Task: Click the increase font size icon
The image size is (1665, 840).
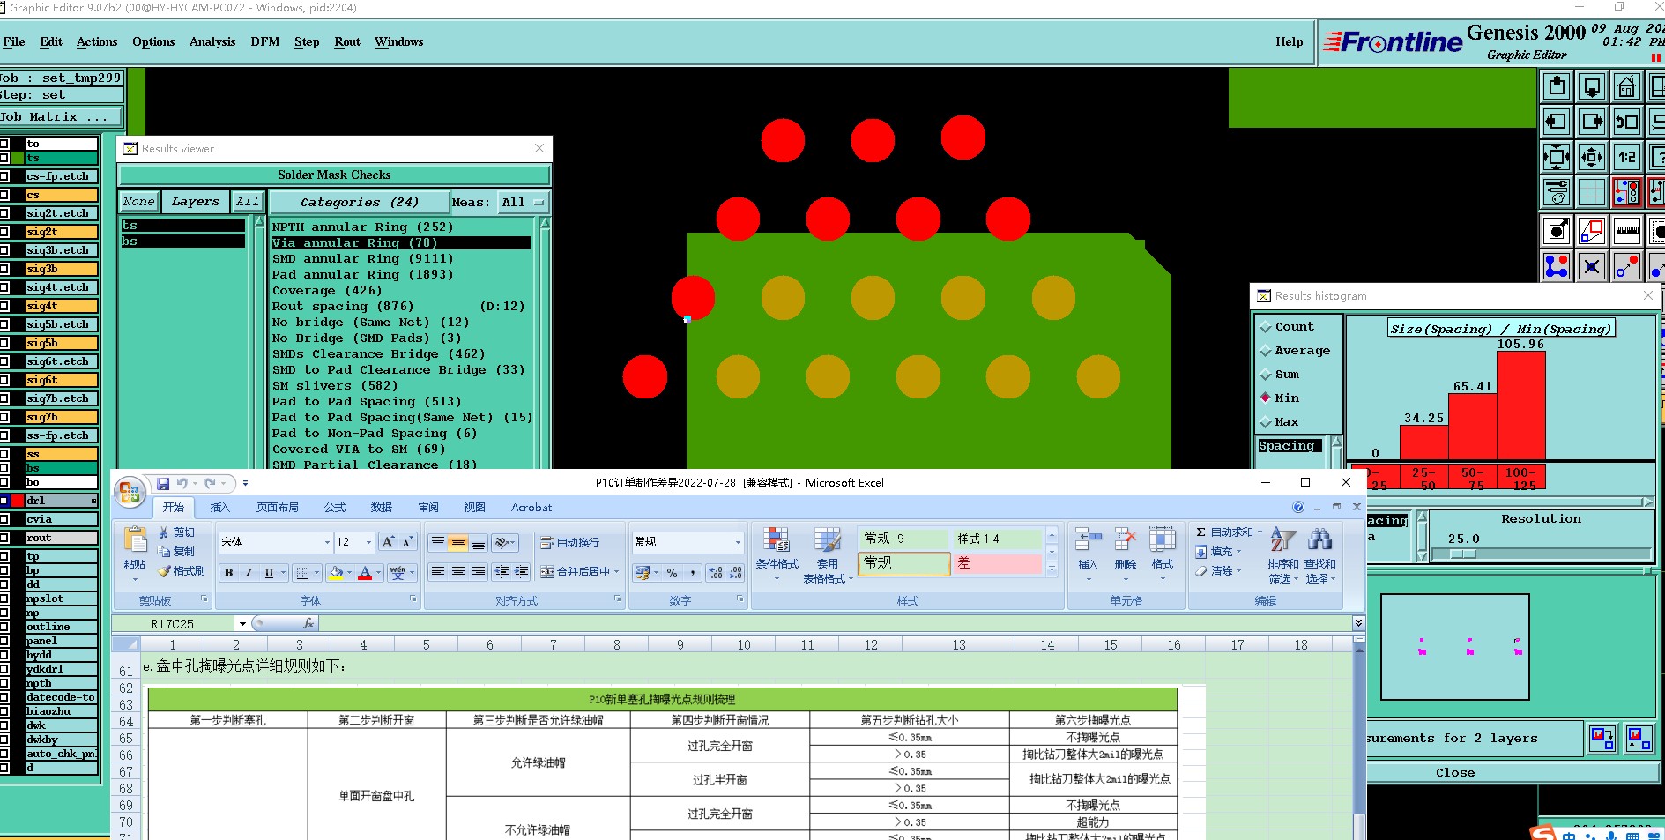Action: pyautogui.click(x=388, y=542)
